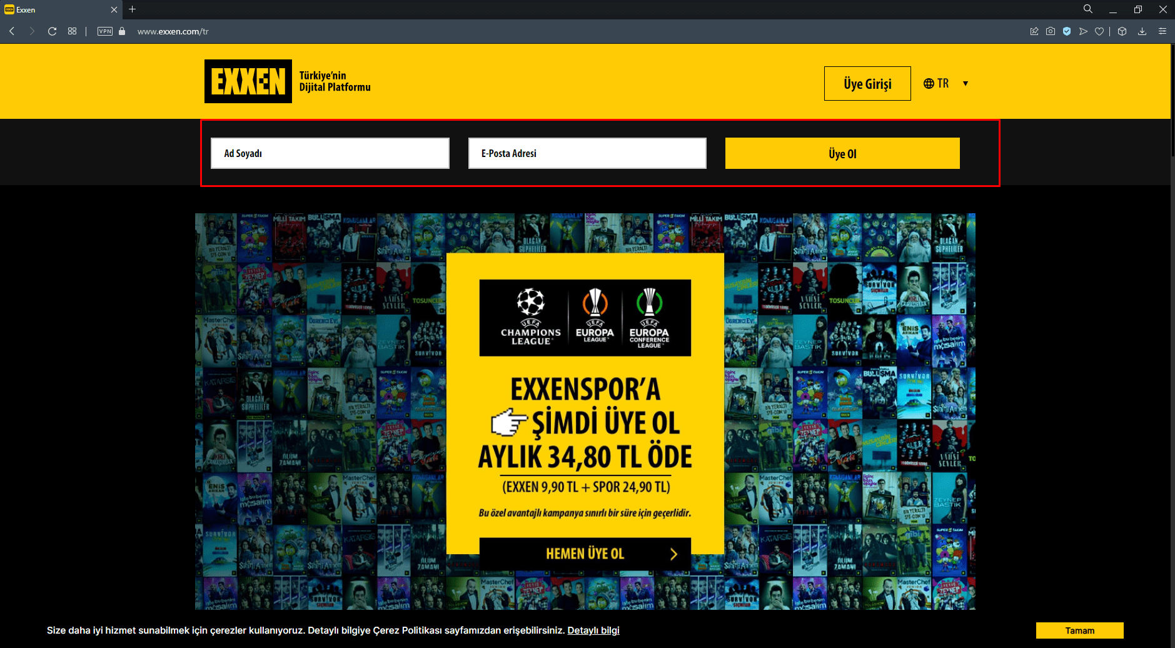Image resolution: width=1175 pixels, height=648 pixels.
Task: Go back to the previous page
Action: 12,31
